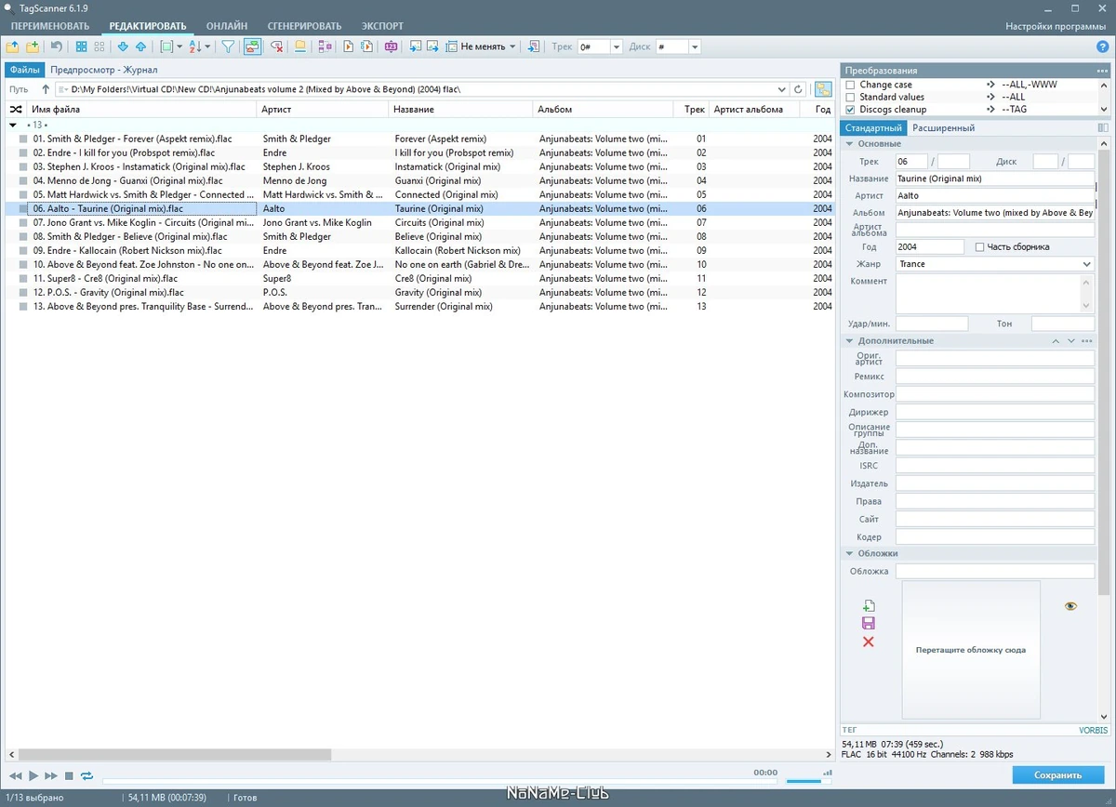
Task: Click the purple save cover icon
Action: pos(869,623)
